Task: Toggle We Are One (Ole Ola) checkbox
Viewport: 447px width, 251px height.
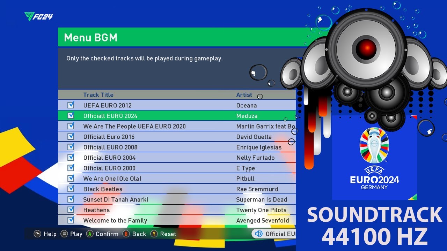Action: click(71, 178)
